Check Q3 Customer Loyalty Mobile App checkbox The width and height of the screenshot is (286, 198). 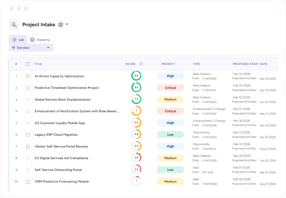(28, 123)
